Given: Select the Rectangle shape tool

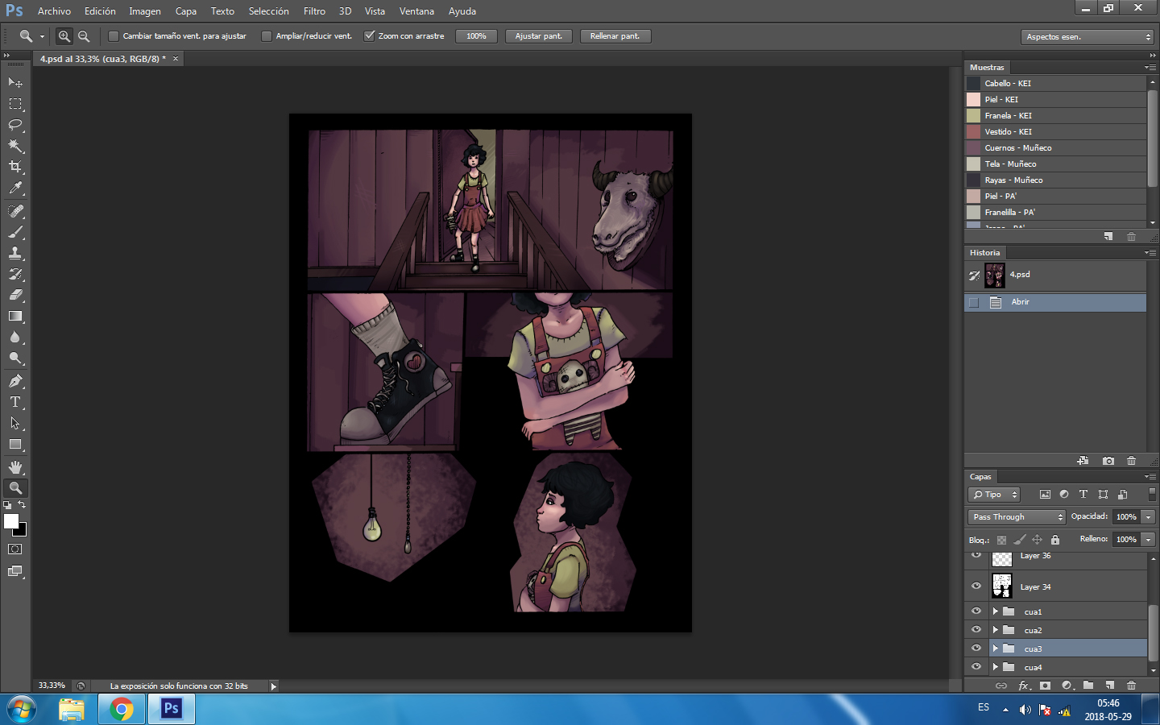Looking at the screenshot, I should click(x=15, y=444).
